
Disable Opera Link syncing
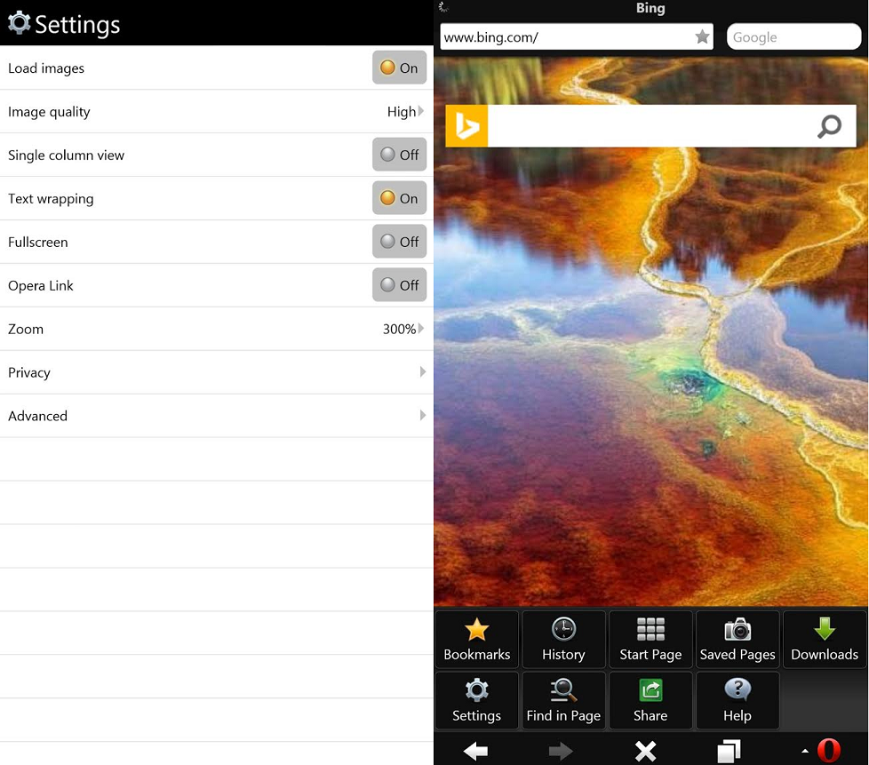coord(399,285)
